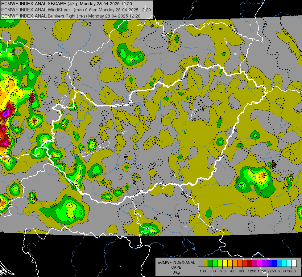Select the Bunkers Right (m/s) title line
Image resolution: width=302 pixels, height=277 pixels.
coord(71,16)
